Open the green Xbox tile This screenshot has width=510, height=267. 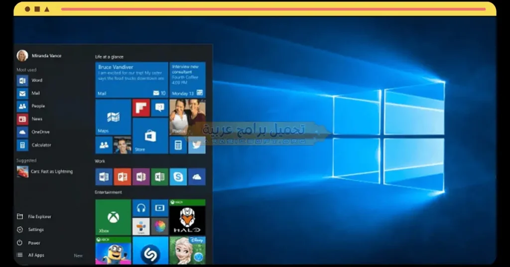click(x=113, y=217)
